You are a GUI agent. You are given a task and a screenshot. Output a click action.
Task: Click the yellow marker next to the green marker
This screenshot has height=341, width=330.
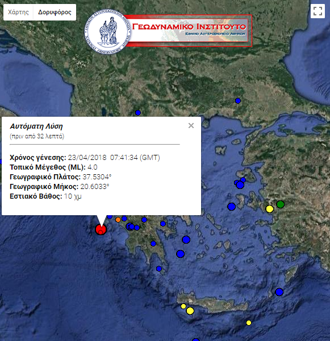click(x=269, y=209)
